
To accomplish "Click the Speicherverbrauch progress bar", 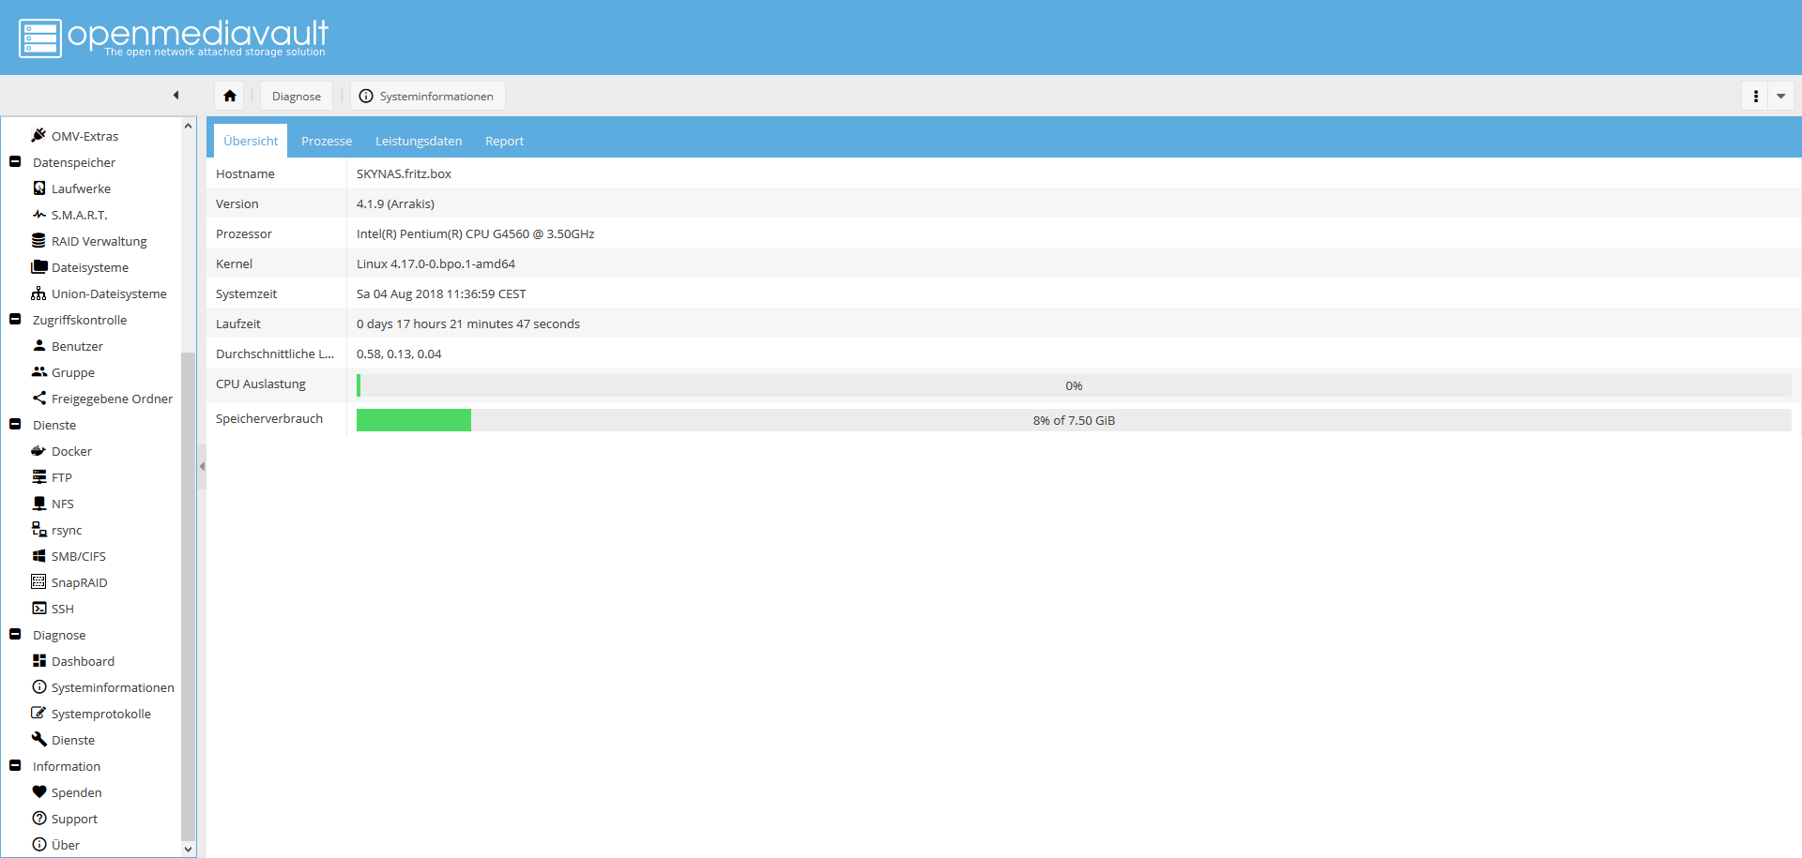I will [1074, 420].
